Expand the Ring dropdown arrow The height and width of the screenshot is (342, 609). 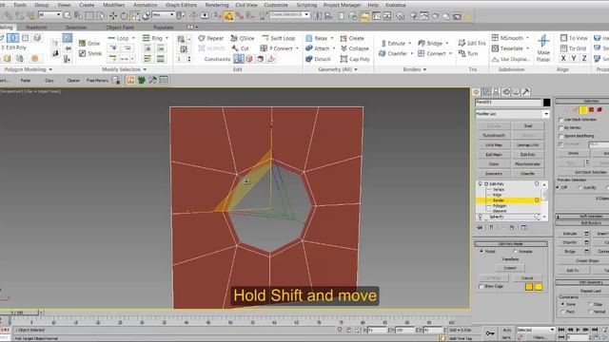[x=167, y=38]
